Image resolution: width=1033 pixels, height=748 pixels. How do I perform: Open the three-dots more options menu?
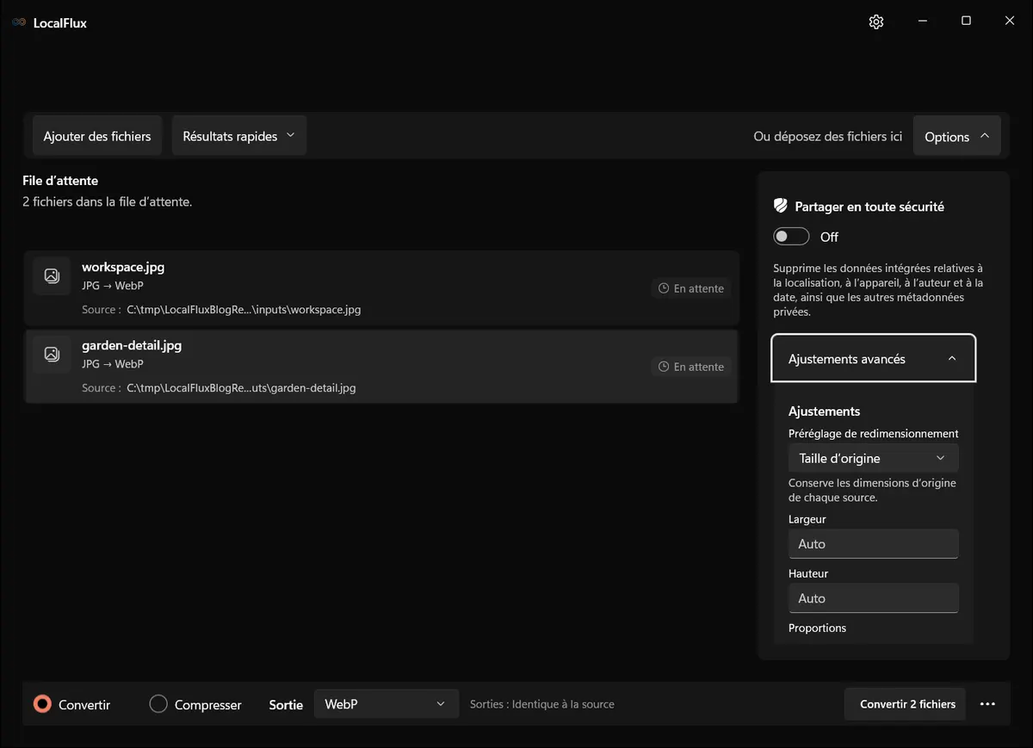(987, 704)
